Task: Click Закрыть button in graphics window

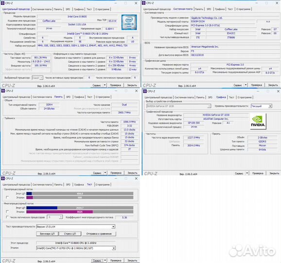Action: (274, 173)
